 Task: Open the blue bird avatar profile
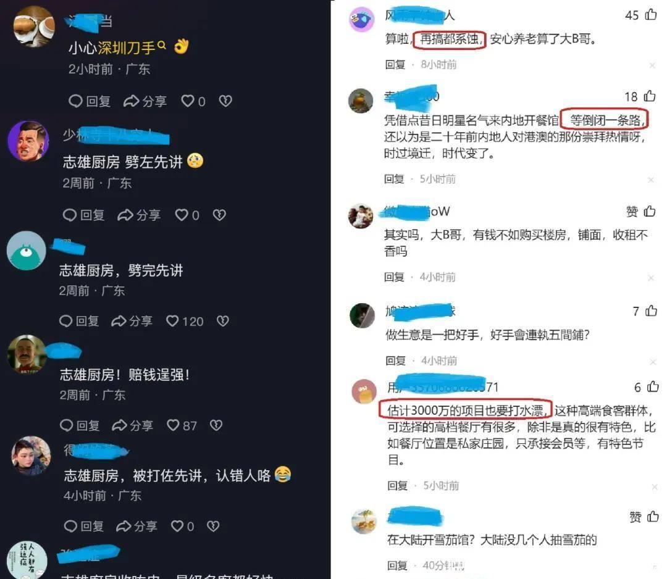361,20
